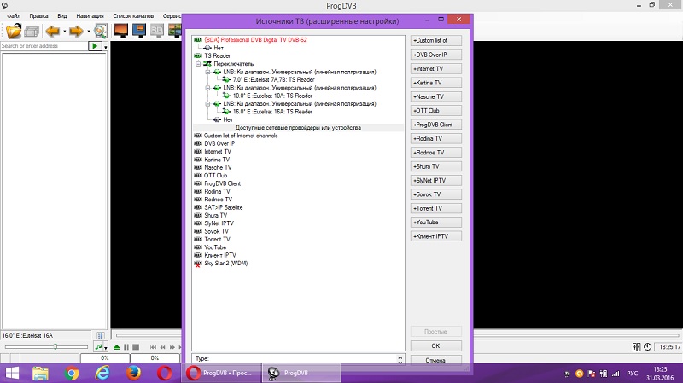Image resolution: width=683 pixels, height=383 pixels.
Task: Click the Search or enter address field
Action: 43,46
